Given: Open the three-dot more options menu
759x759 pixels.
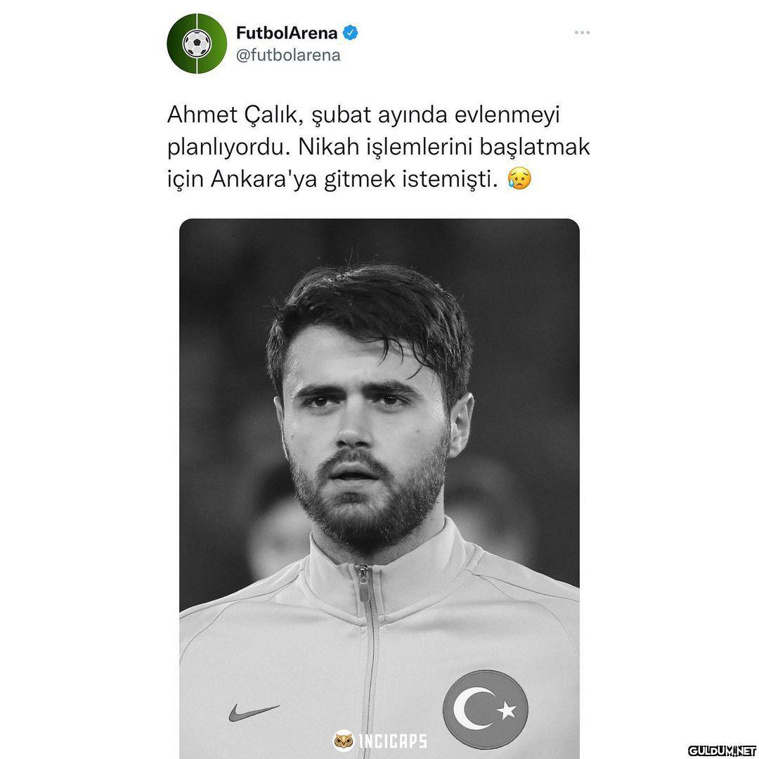Looking at the screenshot, I should [x=582, y=32].
